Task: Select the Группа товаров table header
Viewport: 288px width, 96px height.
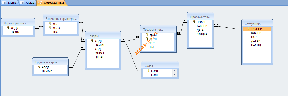Action: pyautogui.click(x=50, y=62)
